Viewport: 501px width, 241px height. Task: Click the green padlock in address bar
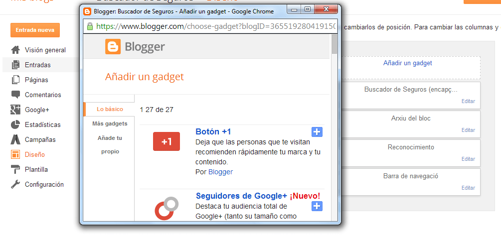pyautogui.click(x=90, y=26)
